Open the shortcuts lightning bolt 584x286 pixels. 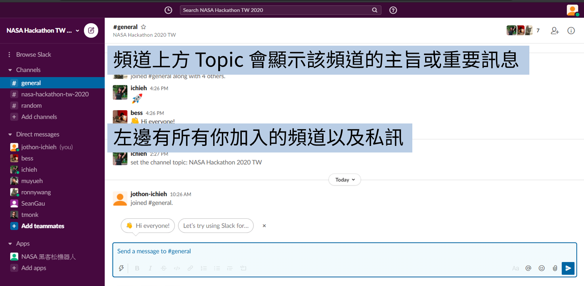pyautogui.click(x=121, y=268)
